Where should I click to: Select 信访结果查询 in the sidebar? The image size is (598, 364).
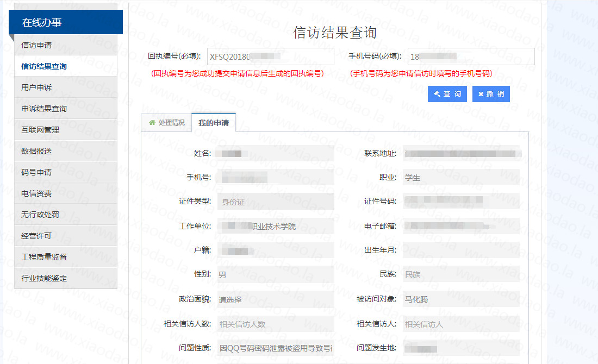pyautogui.click(x=66, y=66)
